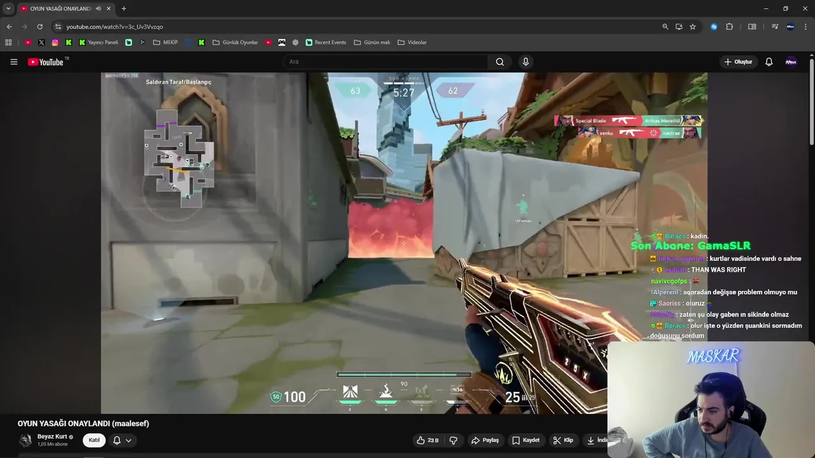Open the game controller bookmark icon
Viewport: 815px width, 458px height.
pyautogui.click(x=281, y=43)
